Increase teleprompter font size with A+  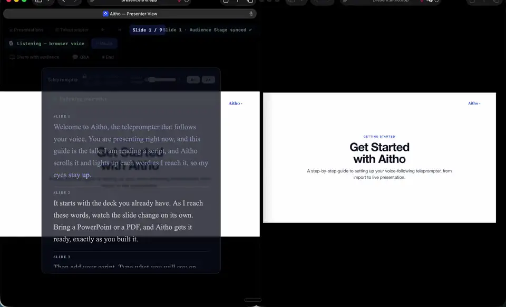click(x=208, y=79)
